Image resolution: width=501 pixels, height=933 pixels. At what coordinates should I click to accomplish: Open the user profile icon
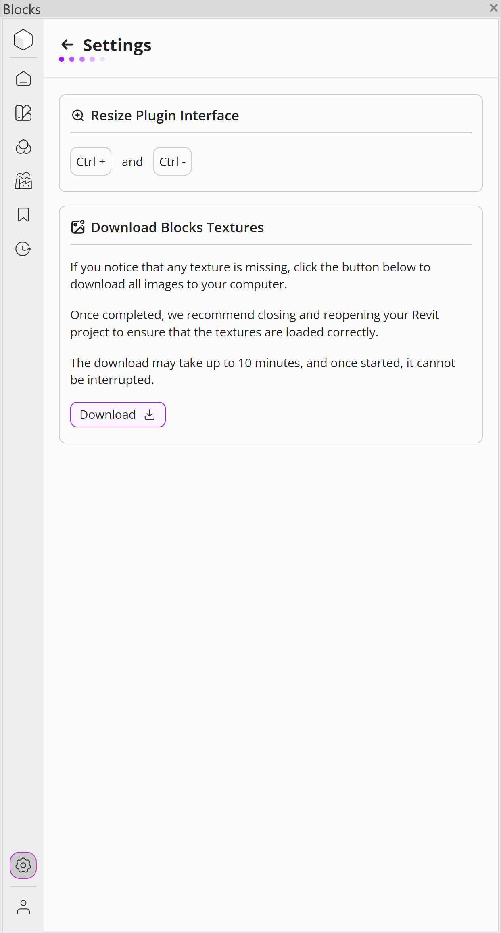coord(23,907)
